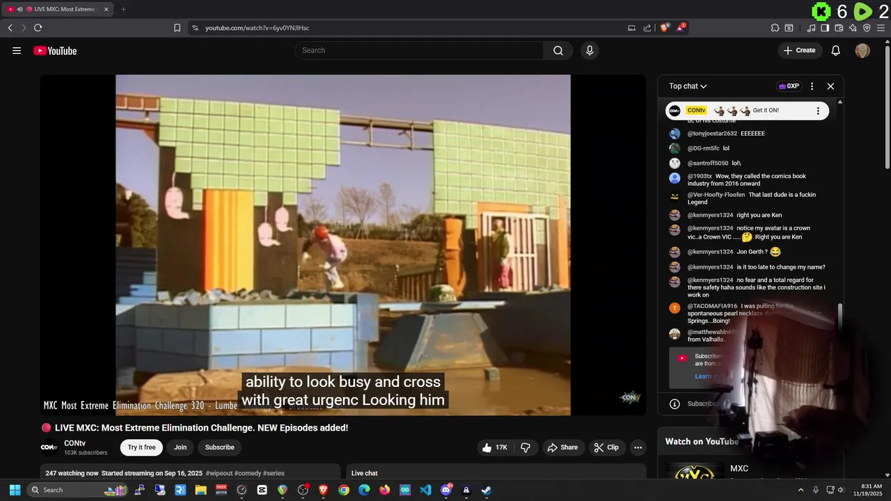This screenshot has width=891, height=501.
Task: Open more actions ellipsis beside Clip
Action: pos(638,447)
